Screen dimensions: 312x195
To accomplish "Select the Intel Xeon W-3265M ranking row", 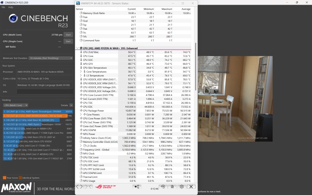I will (x=38, y=120).
